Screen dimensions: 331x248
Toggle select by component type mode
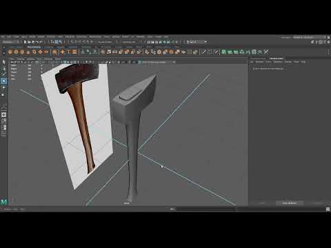[x=60, y=42]
